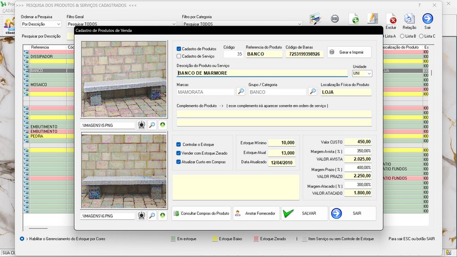Viewport: 457px width, 257px height.
Task: Click the barcode icon in the top toolbar
Action: point(335,19)
